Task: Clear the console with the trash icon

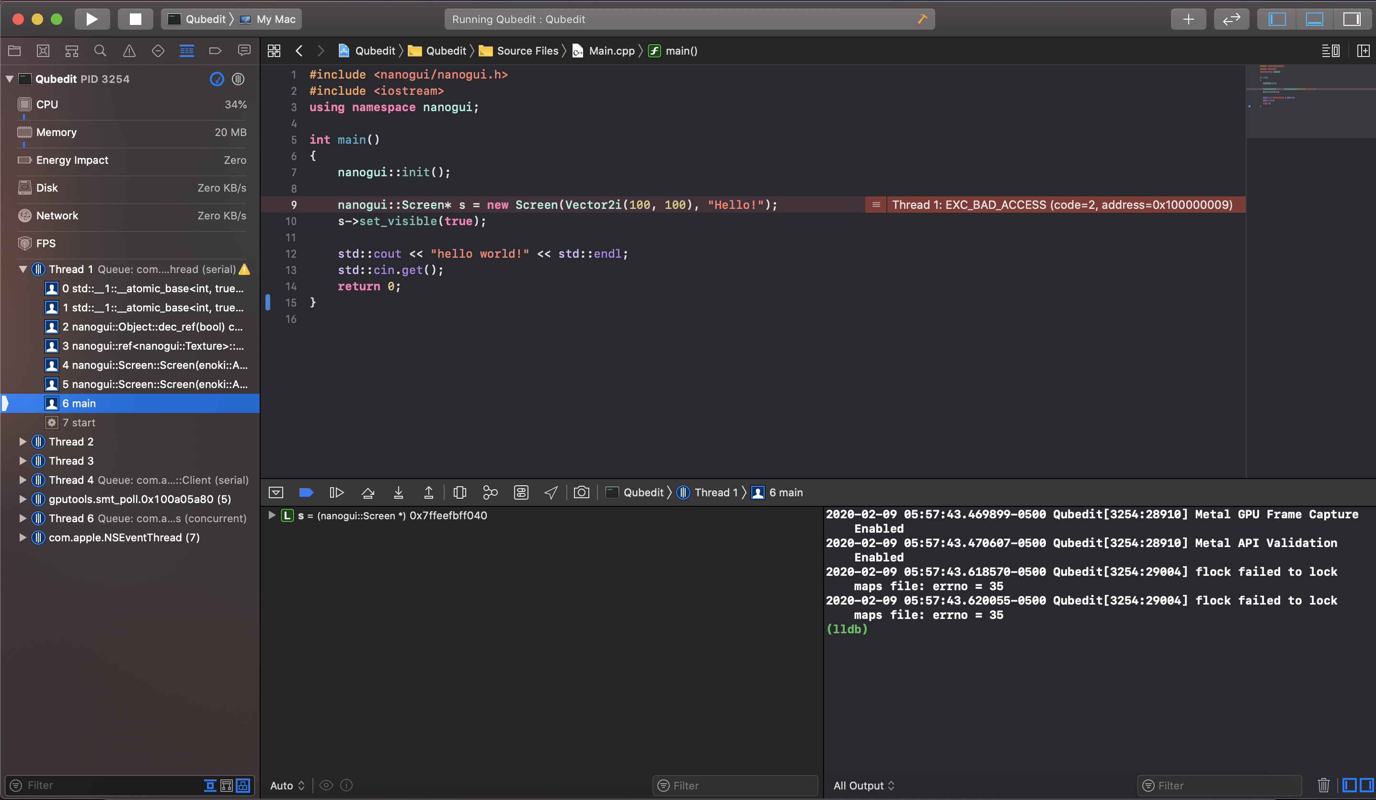Action: coord(1323,785)
